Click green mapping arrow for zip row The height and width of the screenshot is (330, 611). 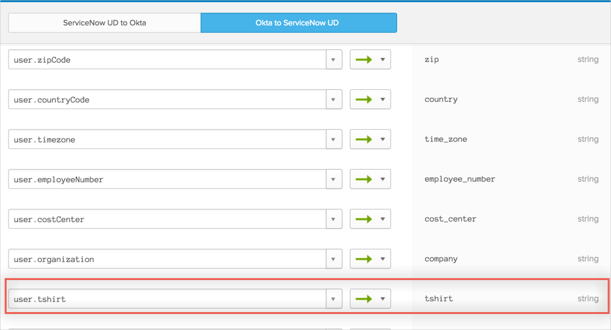(x=364, y=59)
